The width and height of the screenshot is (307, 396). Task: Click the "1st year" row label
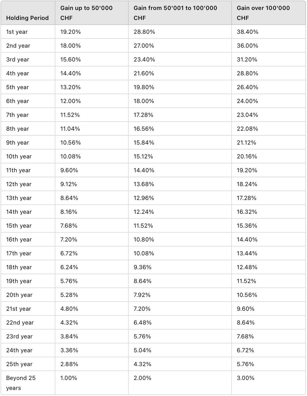point(17,32)
